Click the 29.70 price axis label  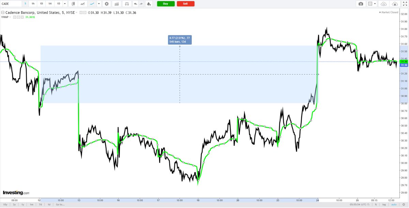[404, 186]
